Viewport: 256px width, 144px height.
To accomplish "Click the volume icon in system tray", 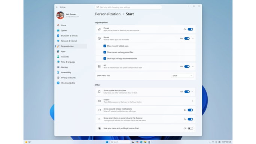I will pos(216,142).
